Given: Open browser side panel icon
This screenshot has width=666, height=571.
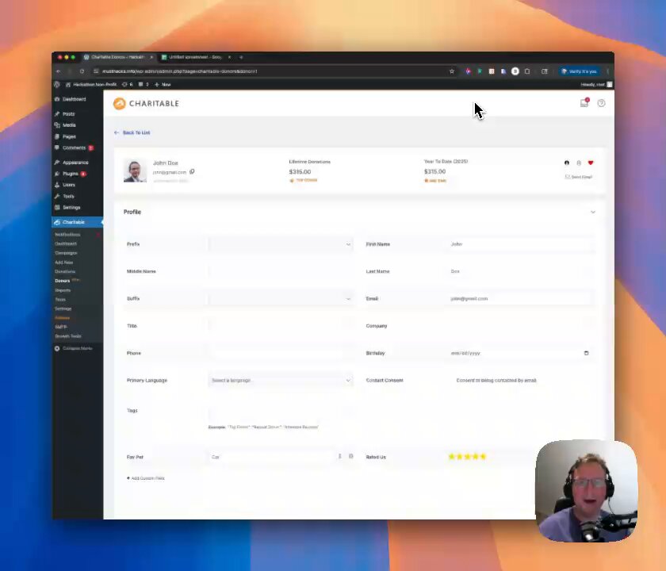Looking at the screenshot, I should (545, 71).
